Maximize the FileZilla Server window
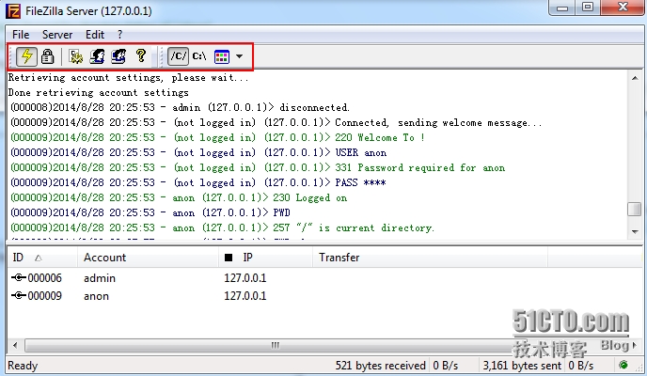 pos(588,7)
